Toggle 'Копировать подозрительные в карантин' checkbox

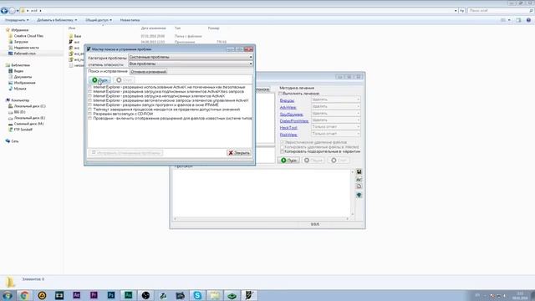click(x=283, y=151)
